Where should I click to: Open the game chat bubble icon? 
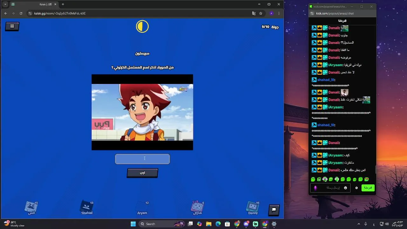[x=274, y=210]
